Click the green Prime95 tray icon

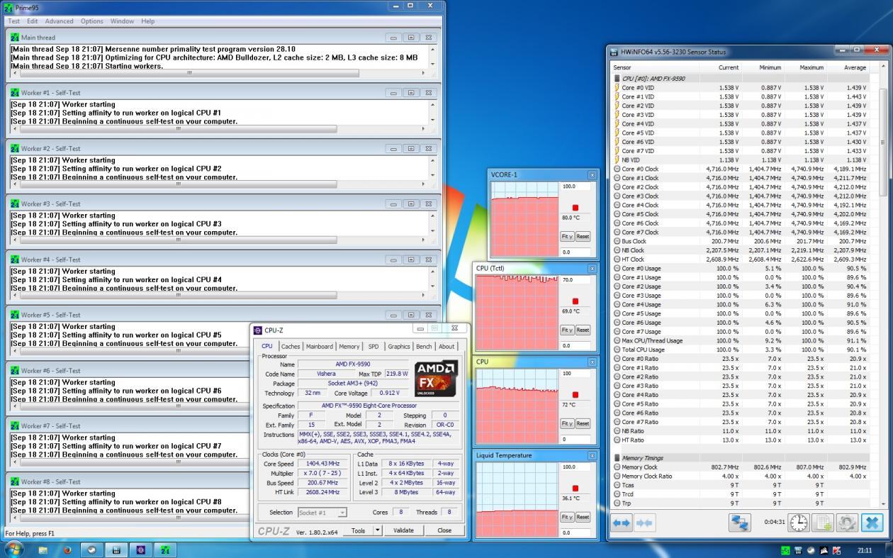pyautogui.click(x=785, y=550)
